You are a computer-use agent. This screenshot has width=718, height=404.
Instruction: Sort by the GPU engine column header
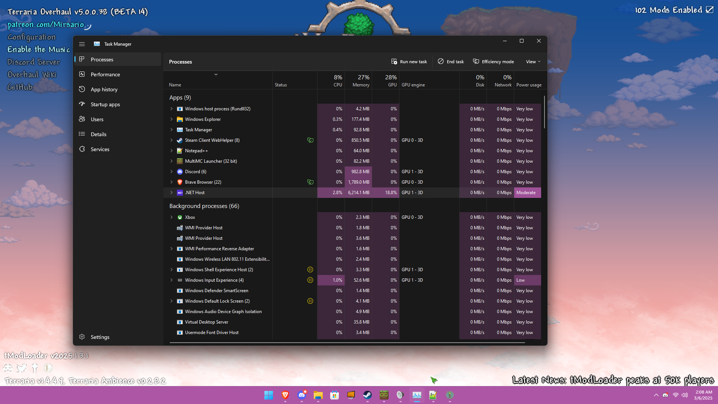click(x=429, y=80)
